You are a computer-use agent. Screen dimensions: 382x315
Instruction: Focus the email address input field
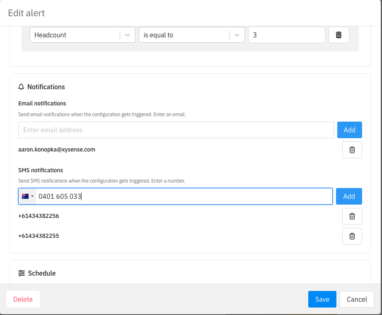pos(176,130)
